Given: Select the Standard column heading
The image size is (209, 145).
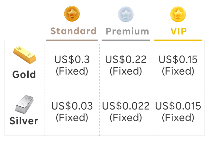Looking at the screenshot, I should (74, 31).
